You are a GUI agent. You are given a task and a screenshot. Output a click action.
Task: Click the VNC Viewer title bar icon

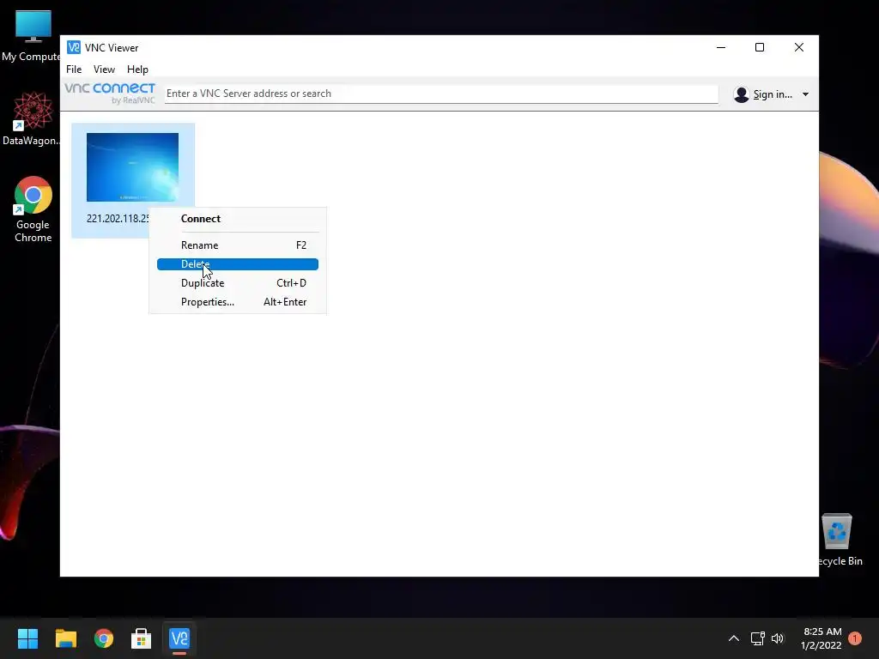(x=74, y=47)
